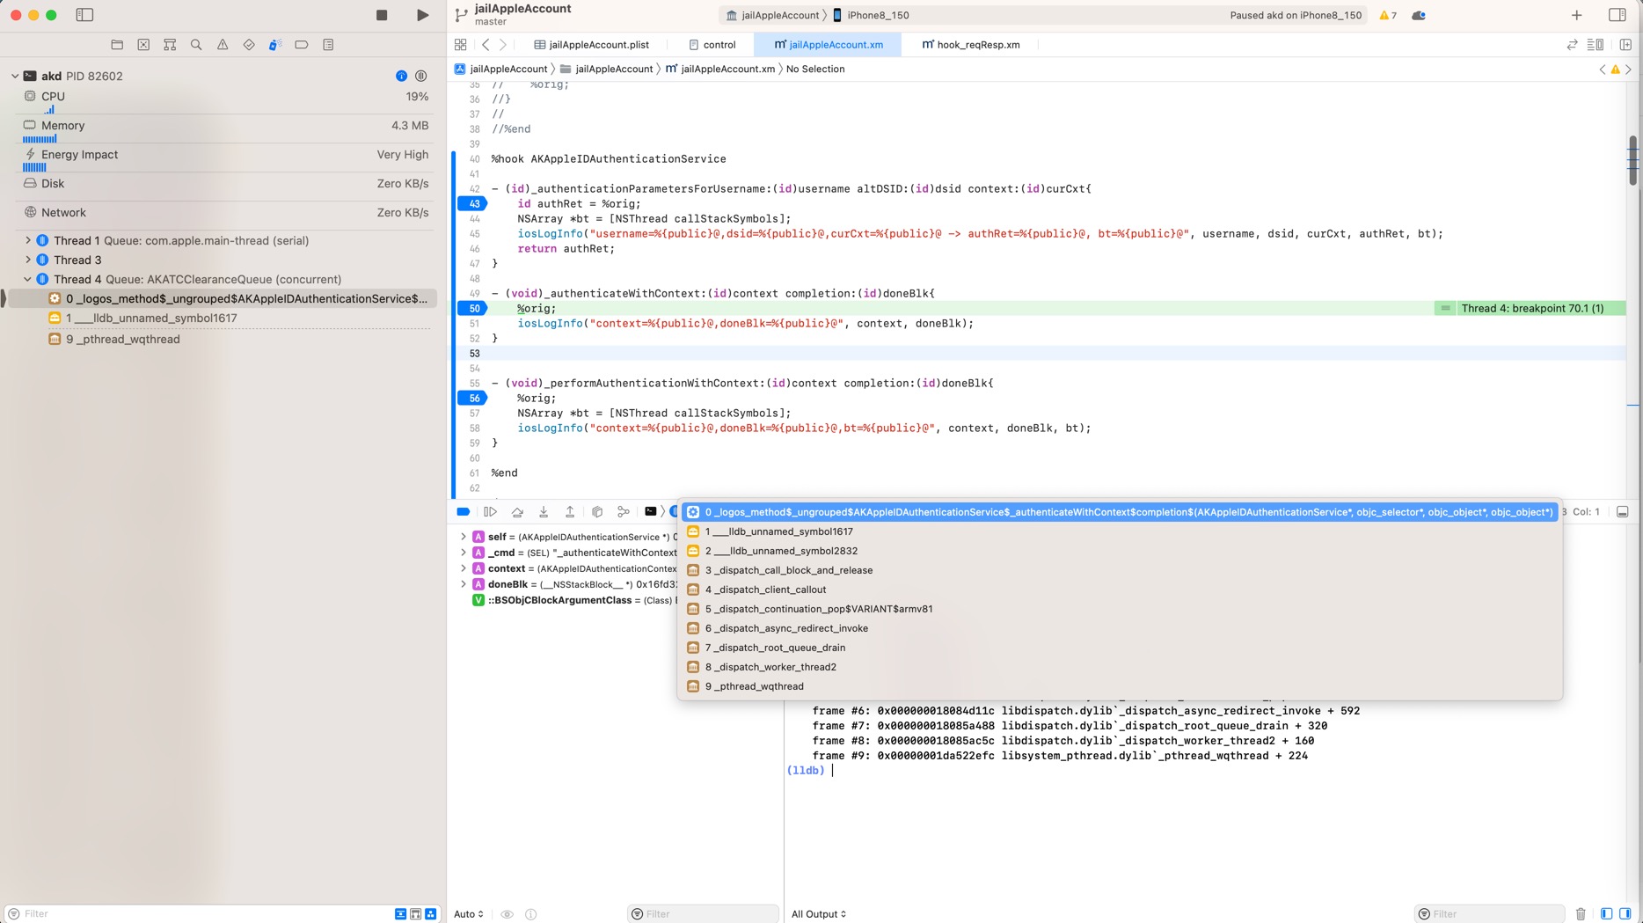Image resolution: width=1643 pixels, height=923 pixels.
Task: Expand the _cmd variable
Action: [464, 553]
